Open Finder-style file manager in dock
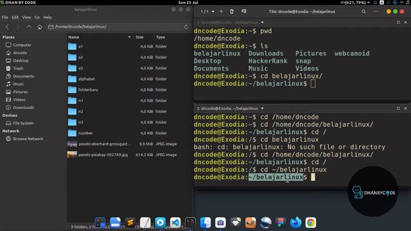 coord(205,223)
